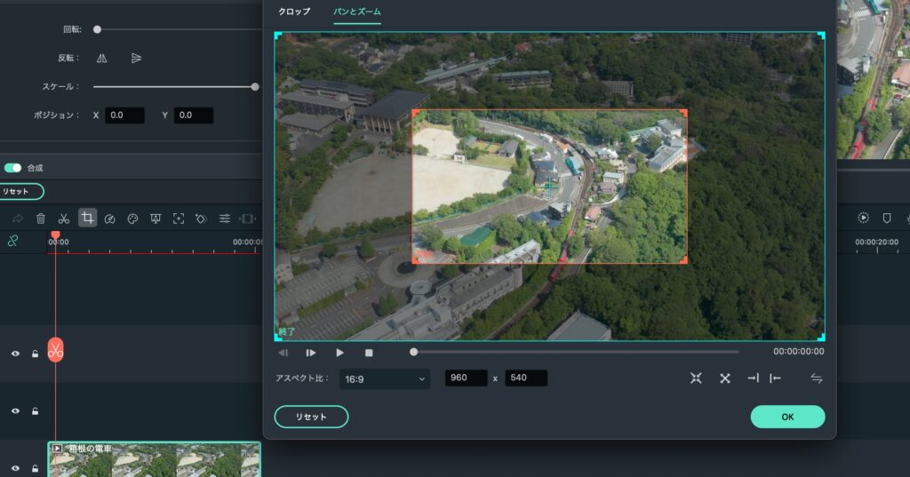Click the trash delete icon in timeline toolbar
Image resolution: width=910 pixels, height=477 pixels.
pos(41,219)
